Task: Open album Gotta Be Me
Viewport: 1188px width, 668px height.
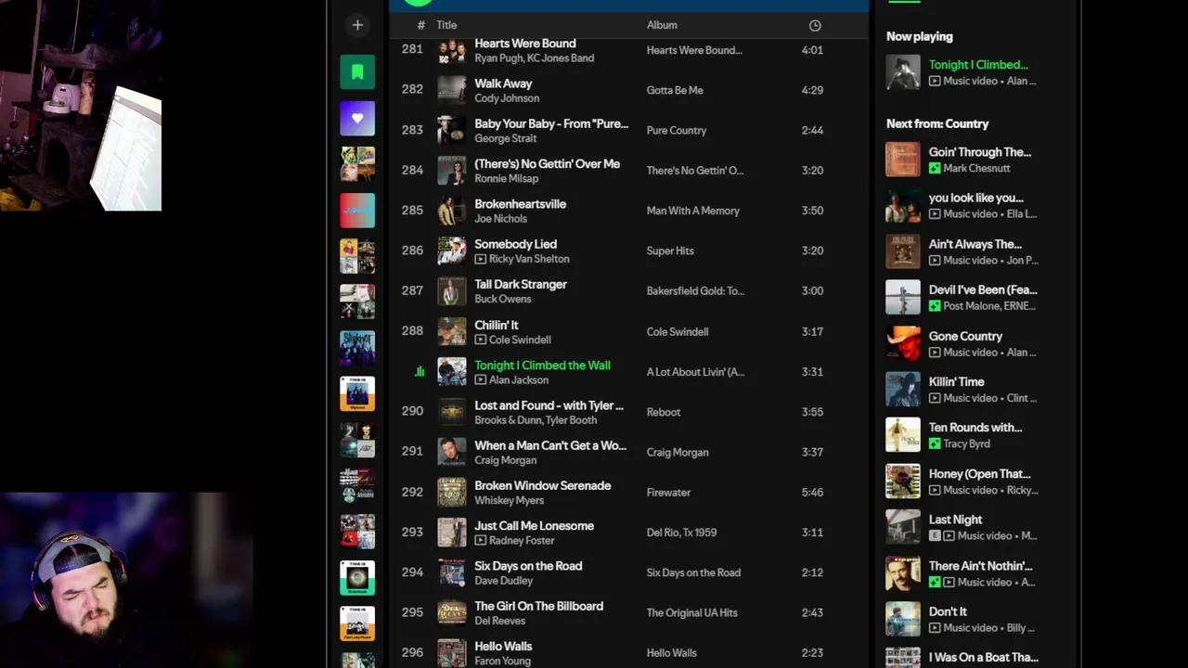Action: (675, 90)
